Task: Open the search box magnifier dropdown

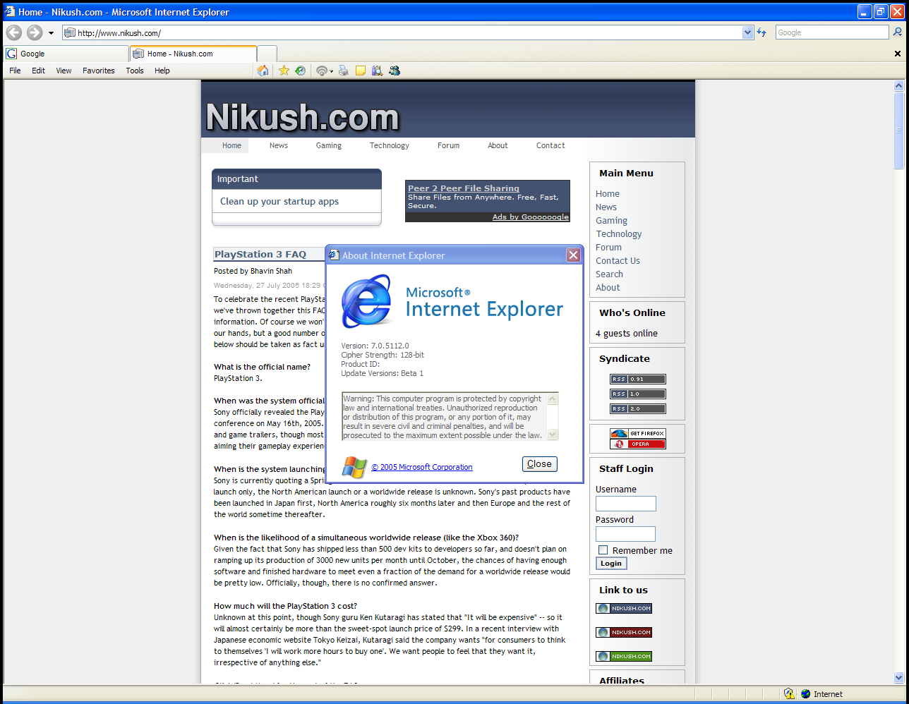Action: click(898, 32)
